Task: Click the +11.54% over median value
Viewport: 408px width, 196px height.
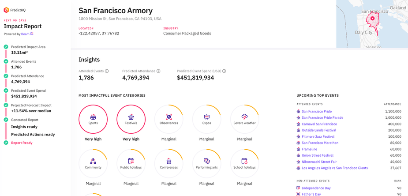Action: tap(31, 111)
